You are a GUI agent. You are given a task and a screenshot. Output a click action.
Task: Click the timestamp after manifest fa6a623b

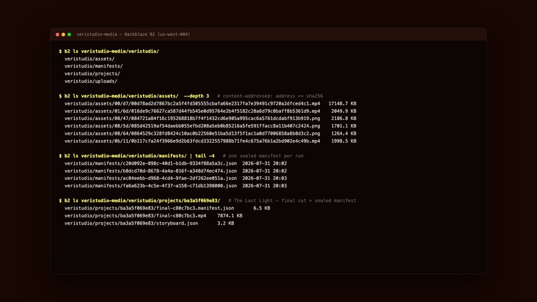(265, 186)
